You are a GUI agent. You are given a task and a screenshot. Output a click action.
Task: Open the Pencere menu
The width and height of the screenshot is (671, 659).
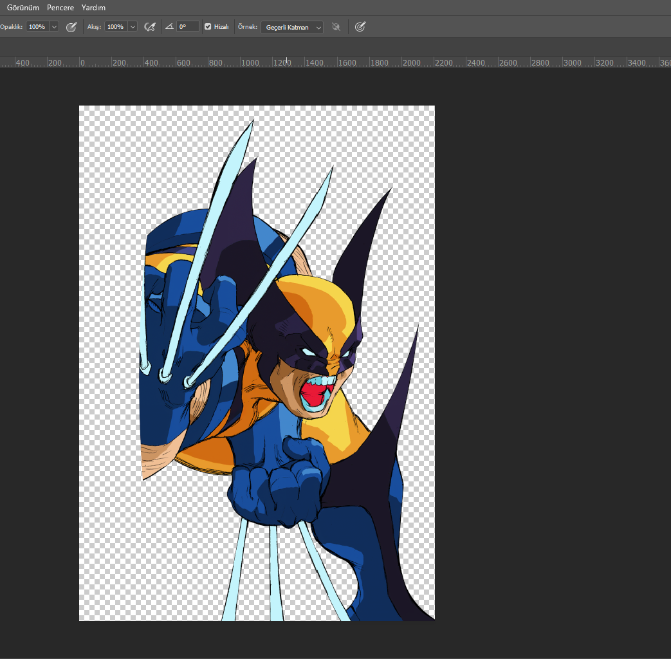point(60,8)
